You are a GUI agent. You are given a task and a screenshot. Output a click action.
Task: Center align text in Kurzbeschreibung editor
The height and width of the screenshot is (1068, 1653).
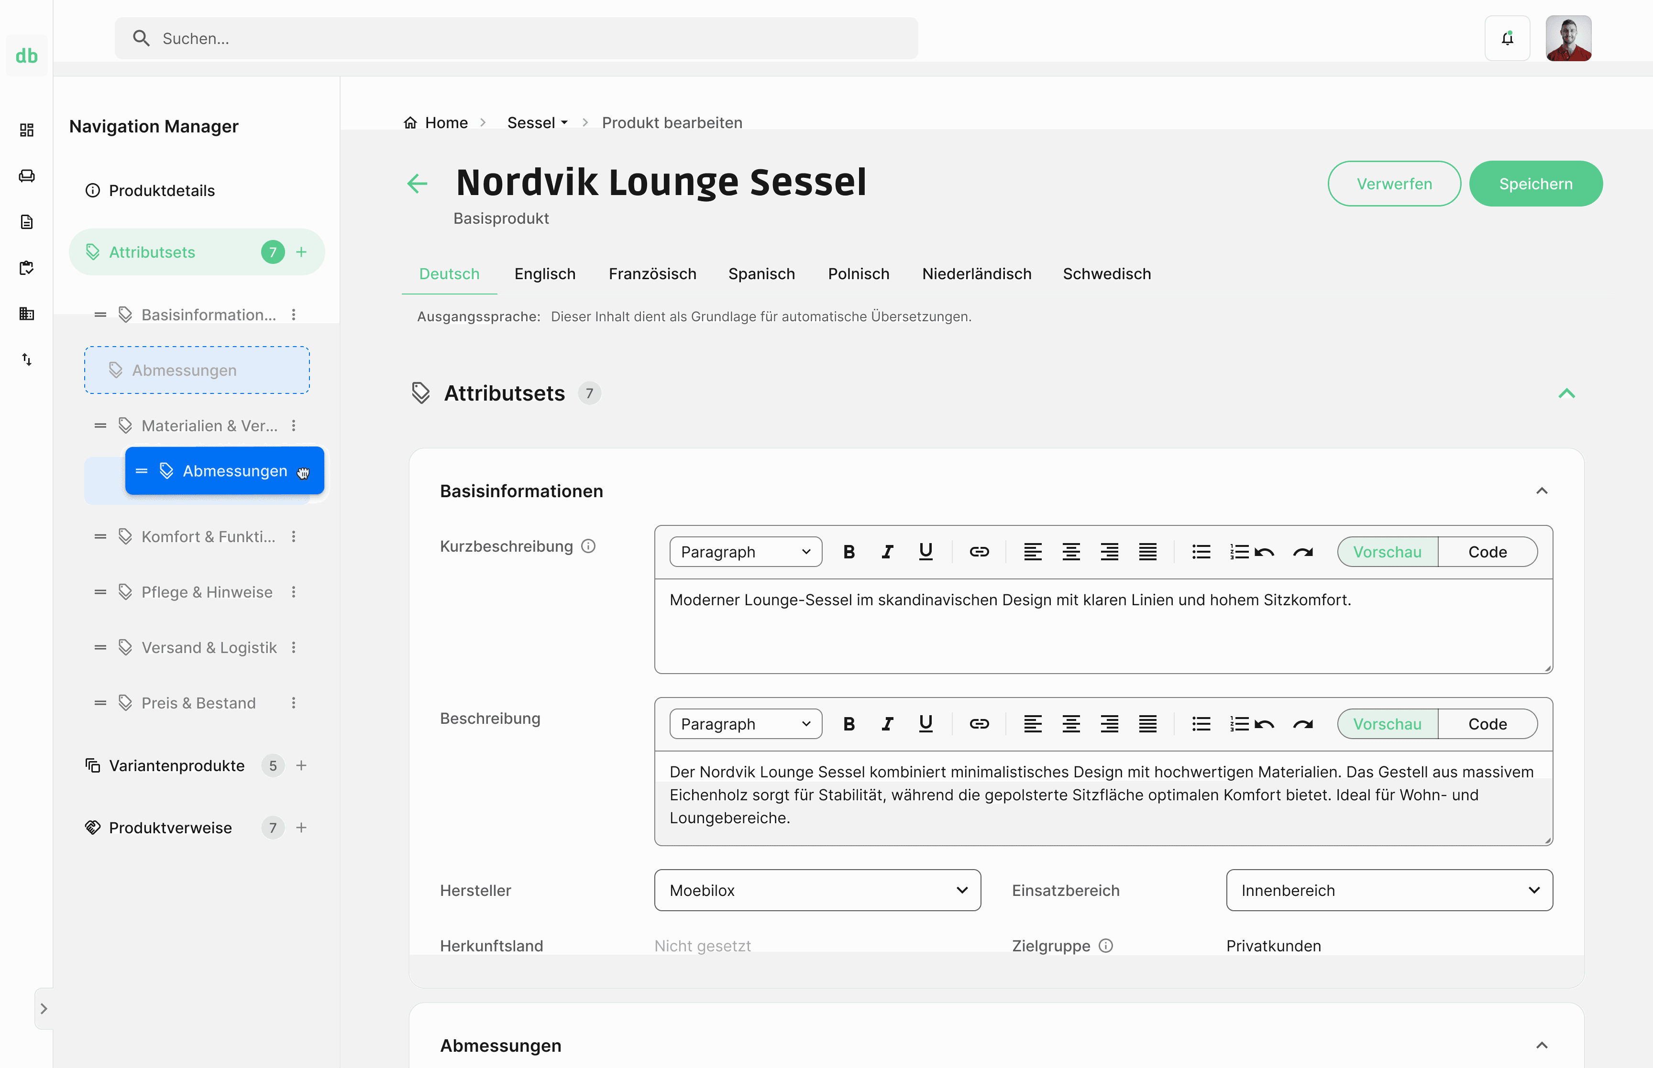tap(1070, 552)
